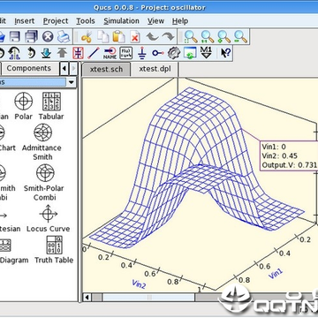
Task: Select the M1 set marker tool
Action: [206, 53]
